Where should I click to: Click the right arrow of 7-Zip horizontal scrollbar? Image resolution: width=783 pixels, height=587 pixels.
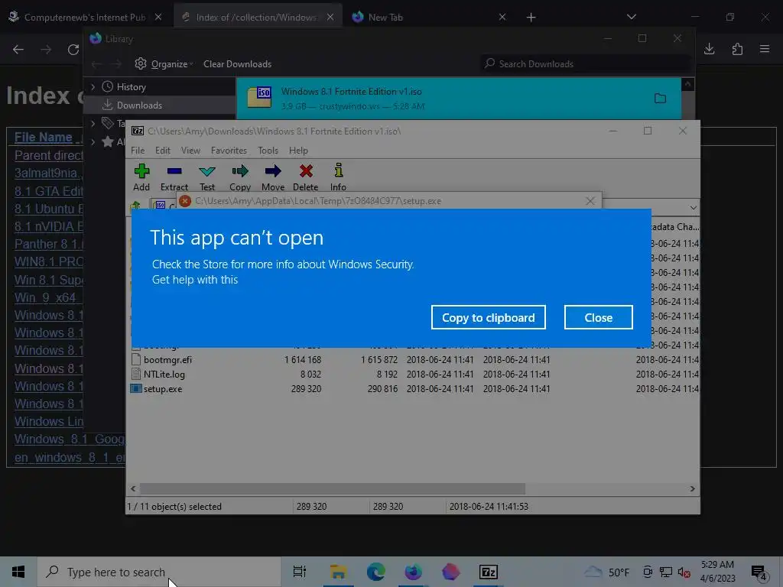[692, 488]
